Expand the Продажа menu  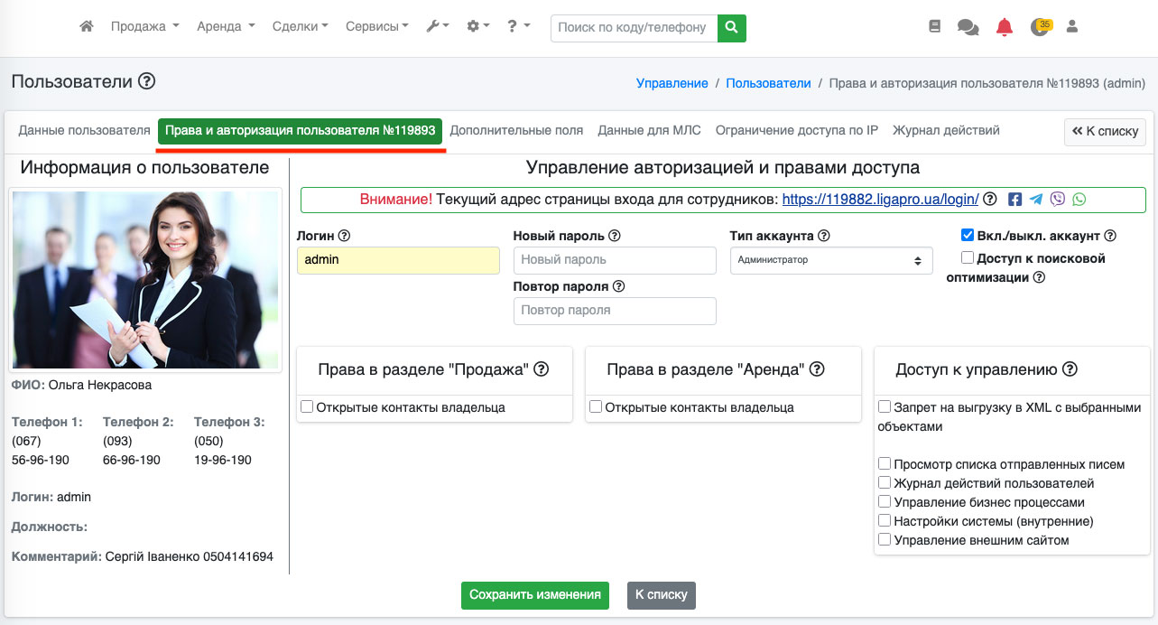[x=144, y=27]
